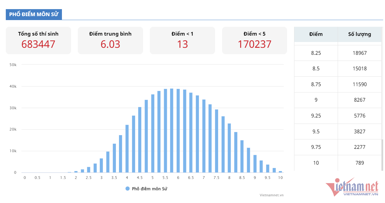Sort by the Điểm column header
Image resolution: width=385 pixels, height=203 pixels.
(316, 34)
